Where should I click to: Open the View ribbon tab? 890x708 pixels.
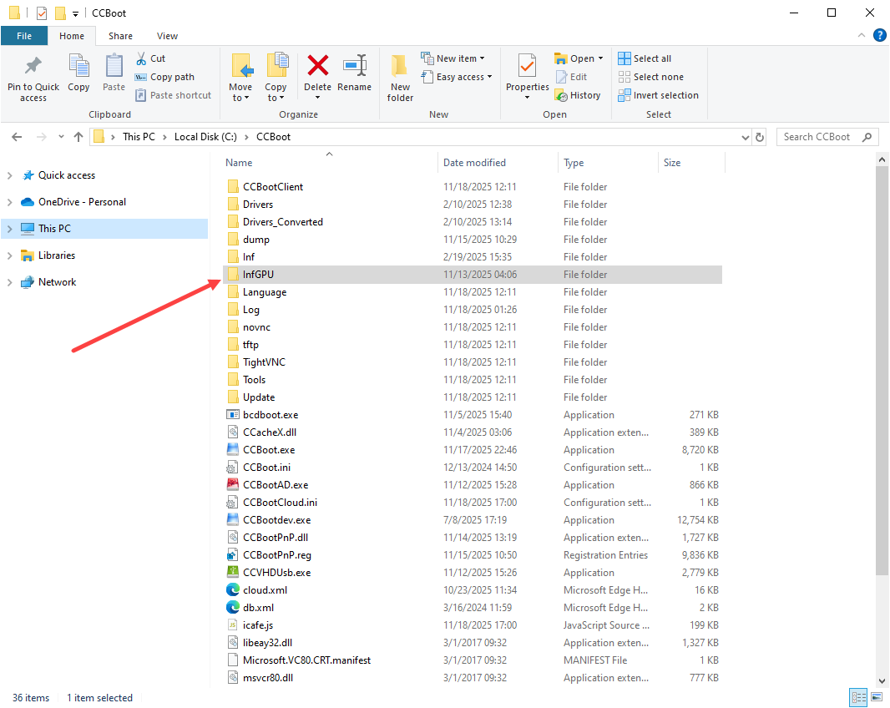pos(167,36)
